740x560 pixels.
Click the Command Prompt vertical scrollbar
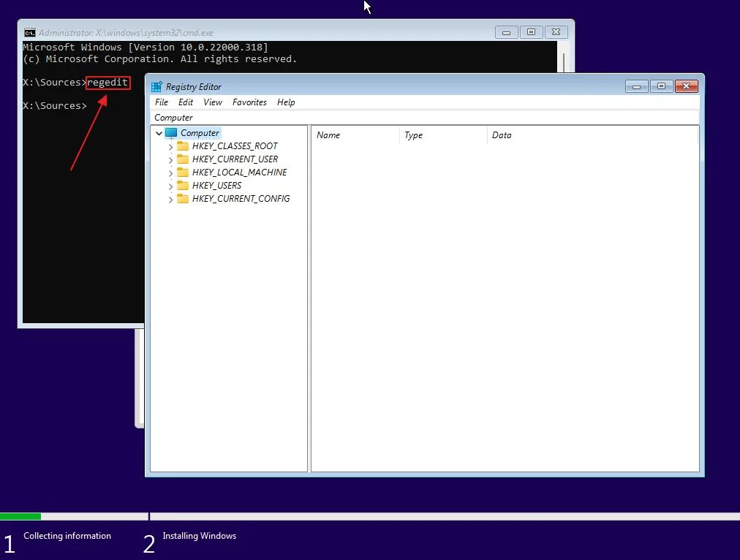[564, 57]
